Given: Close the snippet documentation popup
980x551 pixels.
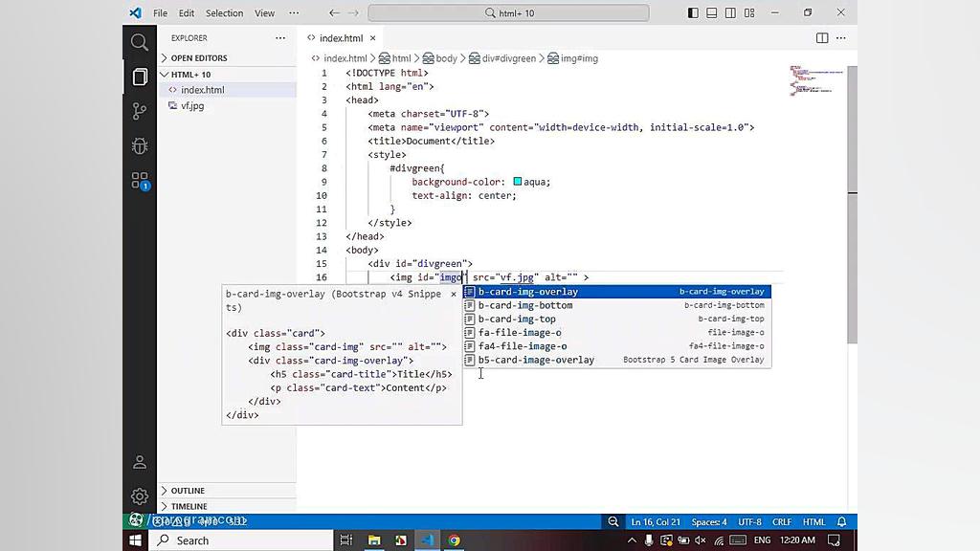Looking at the screenshot, I should coord(454,294).
